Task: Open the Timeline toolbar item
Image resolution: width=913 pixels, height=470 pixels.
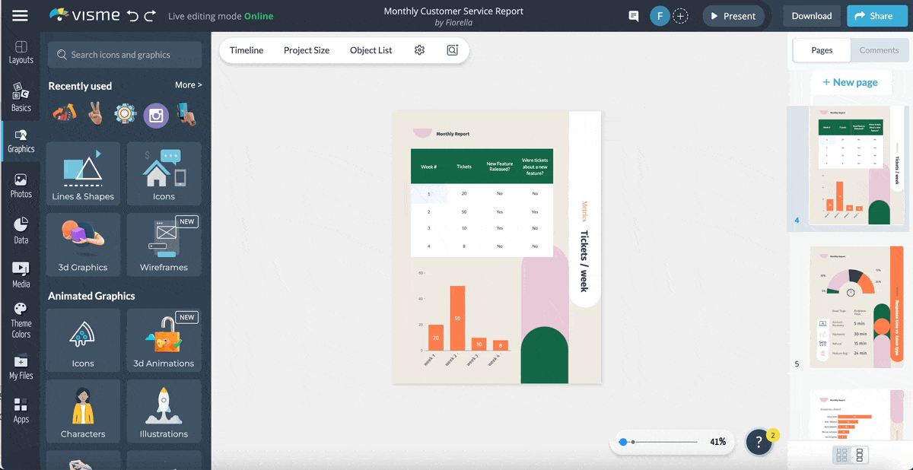Action: tap(247, 50)
